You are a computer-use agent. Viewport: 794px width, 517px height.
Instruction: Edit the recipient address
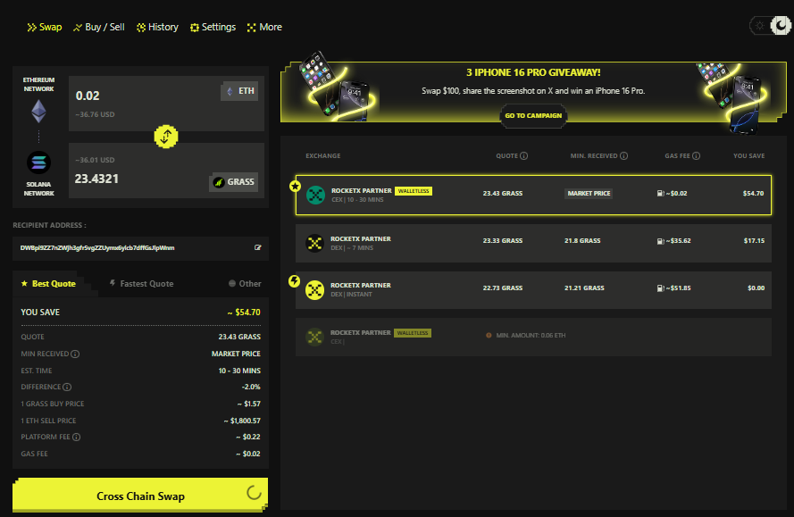coord(258,247)
